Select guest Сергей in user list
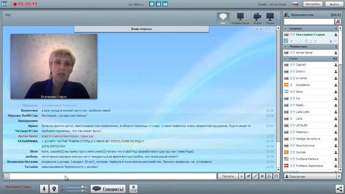This screenshot has width=345, height=194. pos(310,65)
